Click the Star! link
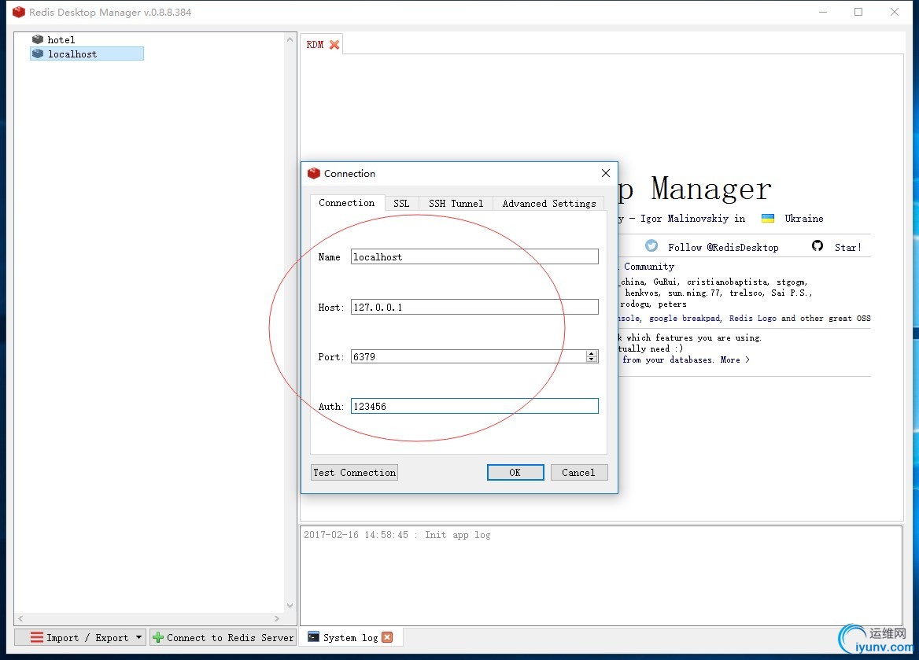This screenshot has height=660, width=919. click(847, 247)
